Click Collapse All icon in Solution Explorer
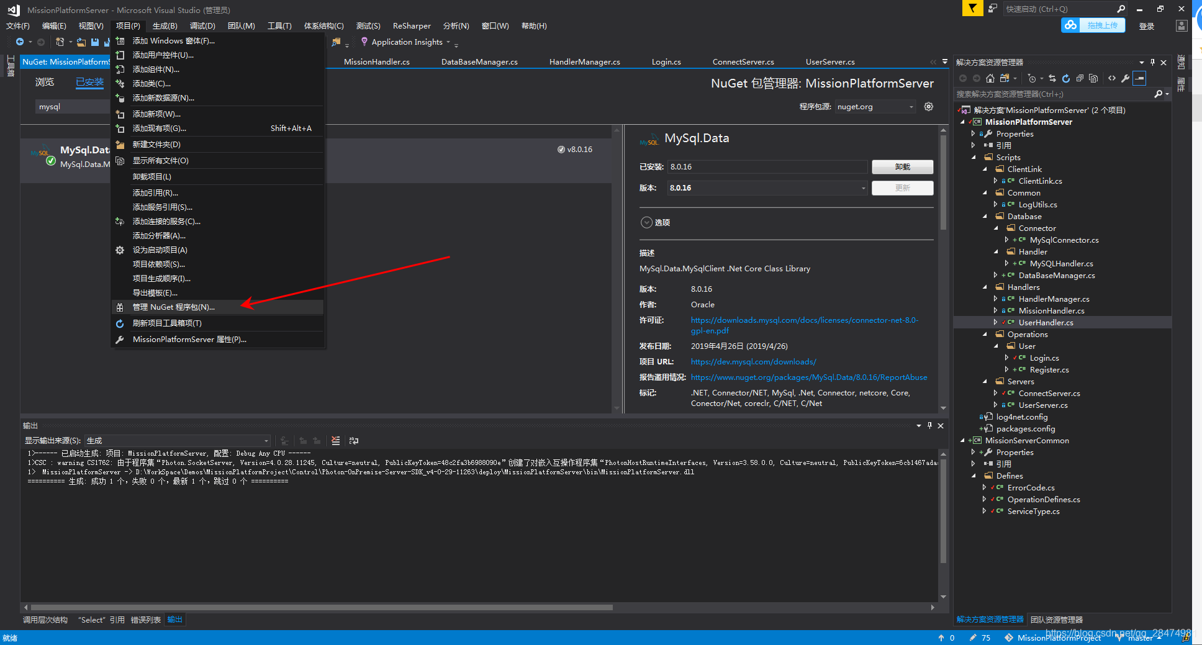This screenshot has height=645, width=1202. tap(1080, 78)
